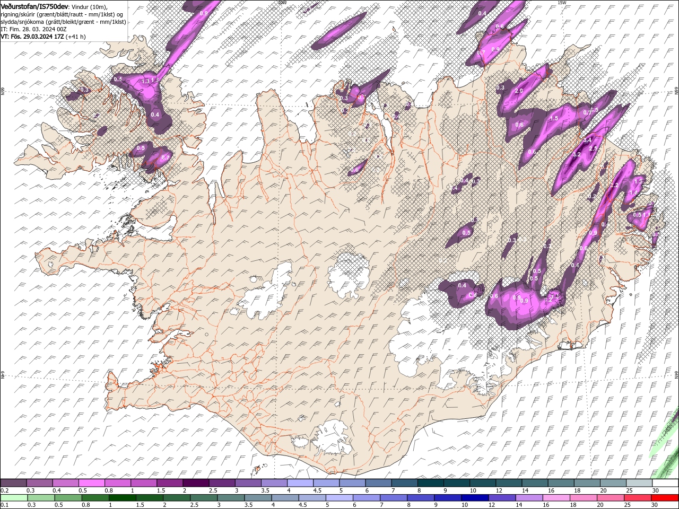
Task: Pick the dark navy blue swatch labelled 10 in lower legend
Action: (x=474, y=497)
